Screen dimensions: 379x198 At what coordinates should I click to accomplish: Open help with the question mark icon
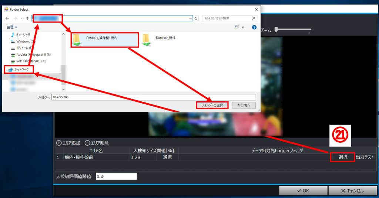(x=254, y=27)
